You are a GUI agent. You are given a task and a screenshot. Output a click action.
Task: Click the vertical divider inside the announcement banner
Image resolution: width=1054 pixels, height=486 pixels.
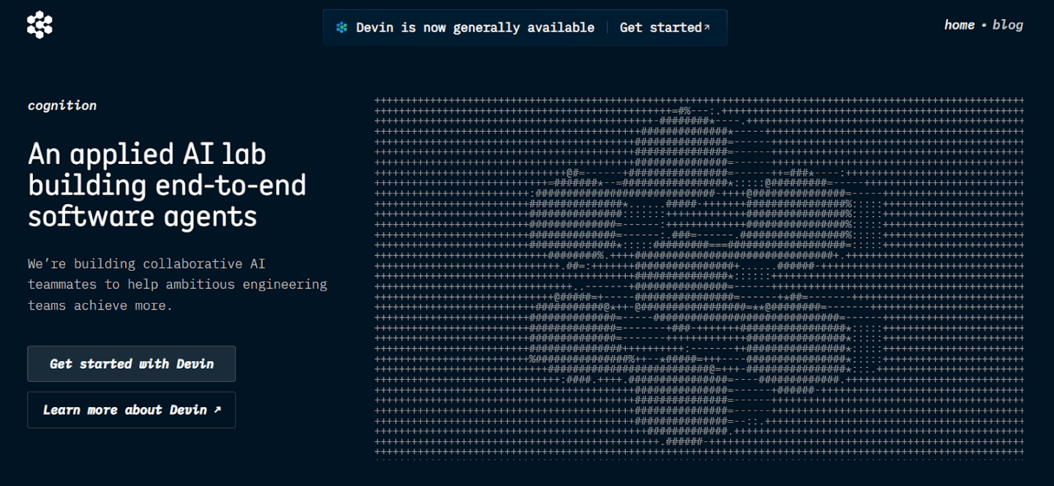607,28
